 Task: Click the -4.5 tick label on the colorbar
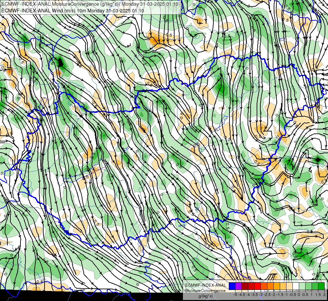point(242,295)
